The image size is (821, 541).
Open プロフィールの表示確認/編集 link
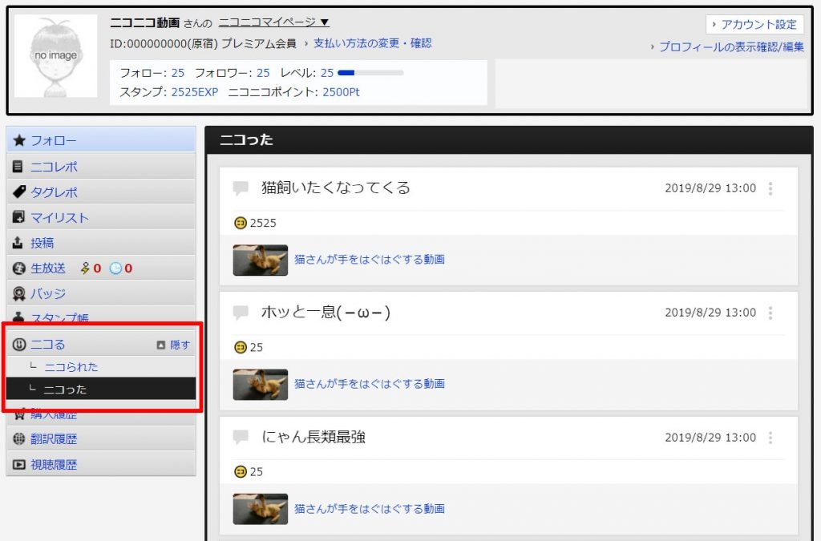731,46
